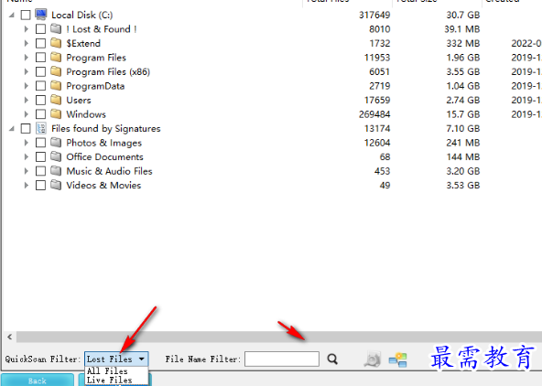This screenshot has height=386, width=542.
Task: Tick the Videos & Movies checkbox
Action: coord(40,185)
